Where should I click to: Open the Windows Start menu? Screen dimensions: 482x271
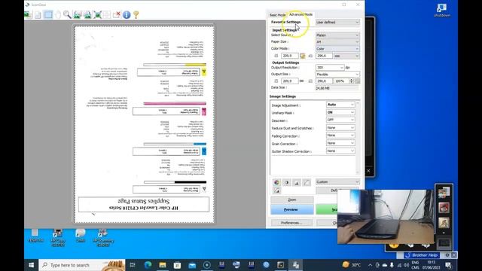32,265
